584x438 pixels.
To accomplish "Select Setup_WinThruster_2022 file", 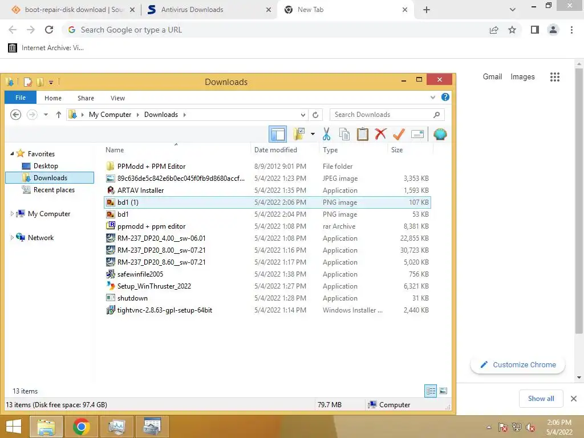I will coord(267,286).
